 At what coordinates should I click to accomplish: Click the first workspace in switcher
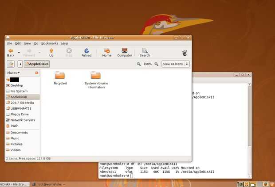point(240,184)
